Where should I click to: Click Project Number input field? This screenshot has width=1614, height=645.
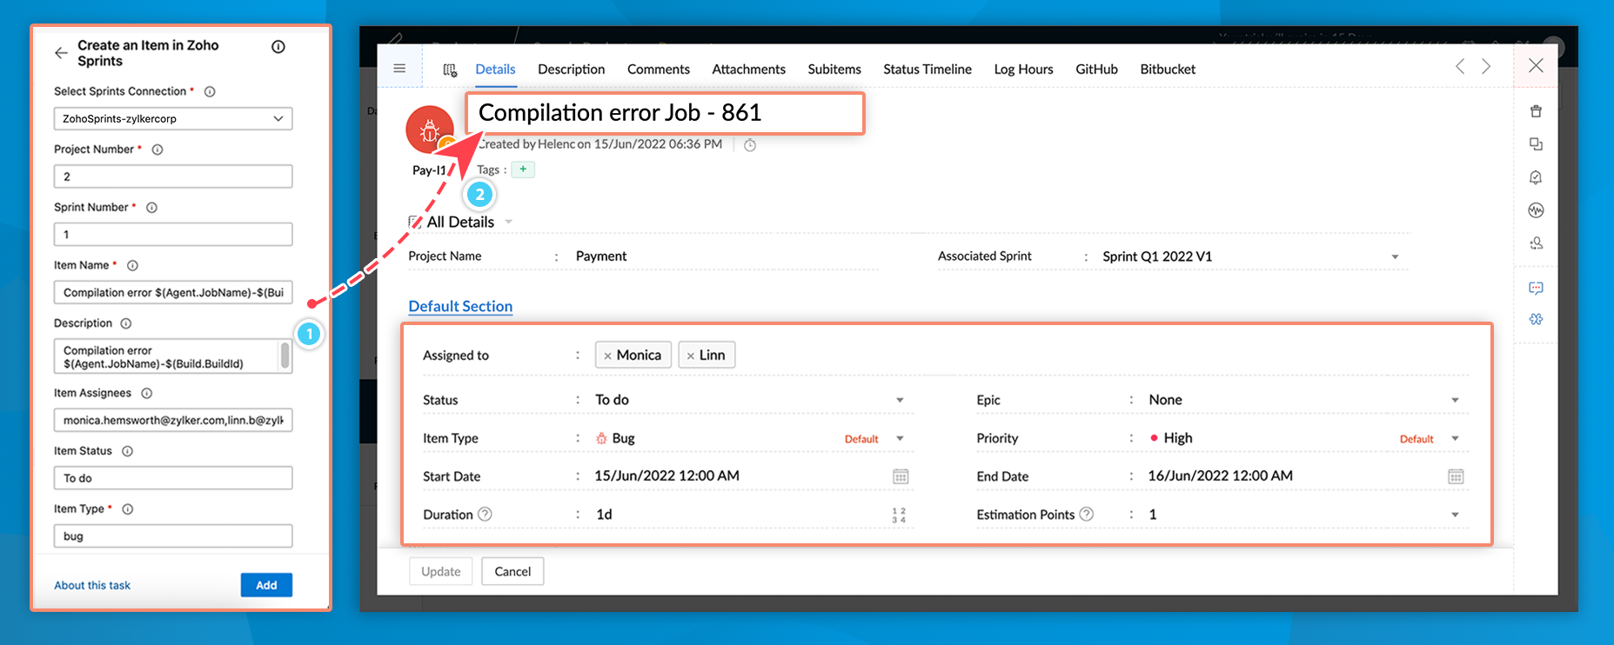173,176
